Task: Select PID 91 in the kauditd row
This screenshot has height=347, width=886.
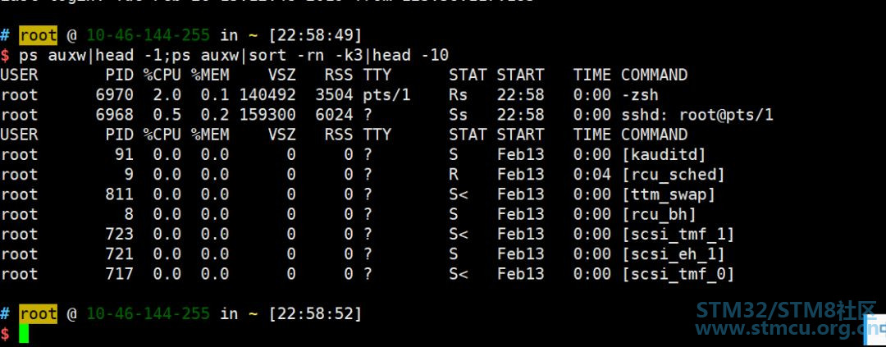Action: click(125, 154)
